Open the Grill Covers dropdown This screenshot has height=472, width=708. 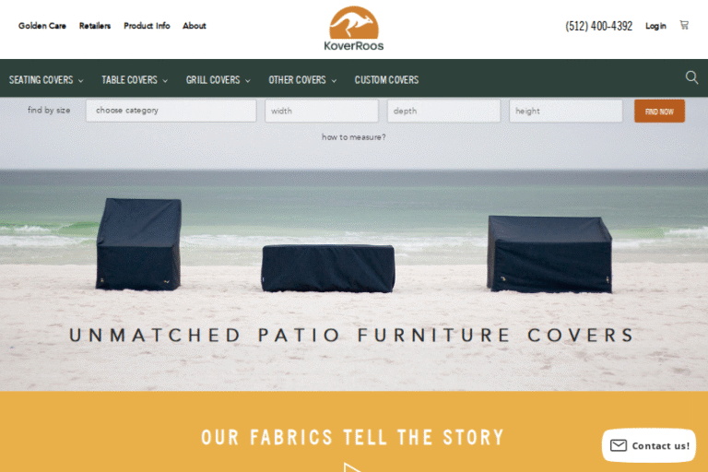pyautogui.click(x=218, y=80)
